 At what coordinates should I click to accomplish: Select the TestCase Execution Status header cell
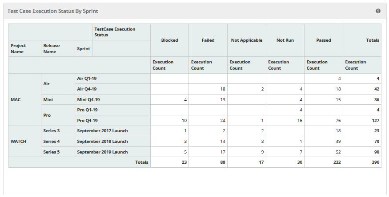pyautogui.click(x=121, y=32)
